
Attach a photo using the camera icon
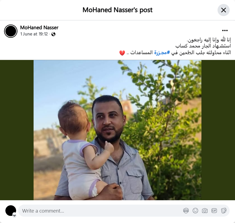(x=205, y=211)
